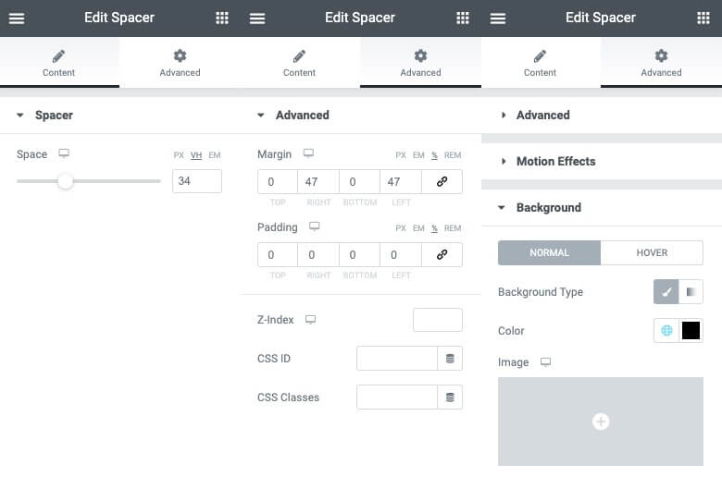
Task: Open Advanced tab in first panel
Action: (180, 63)
